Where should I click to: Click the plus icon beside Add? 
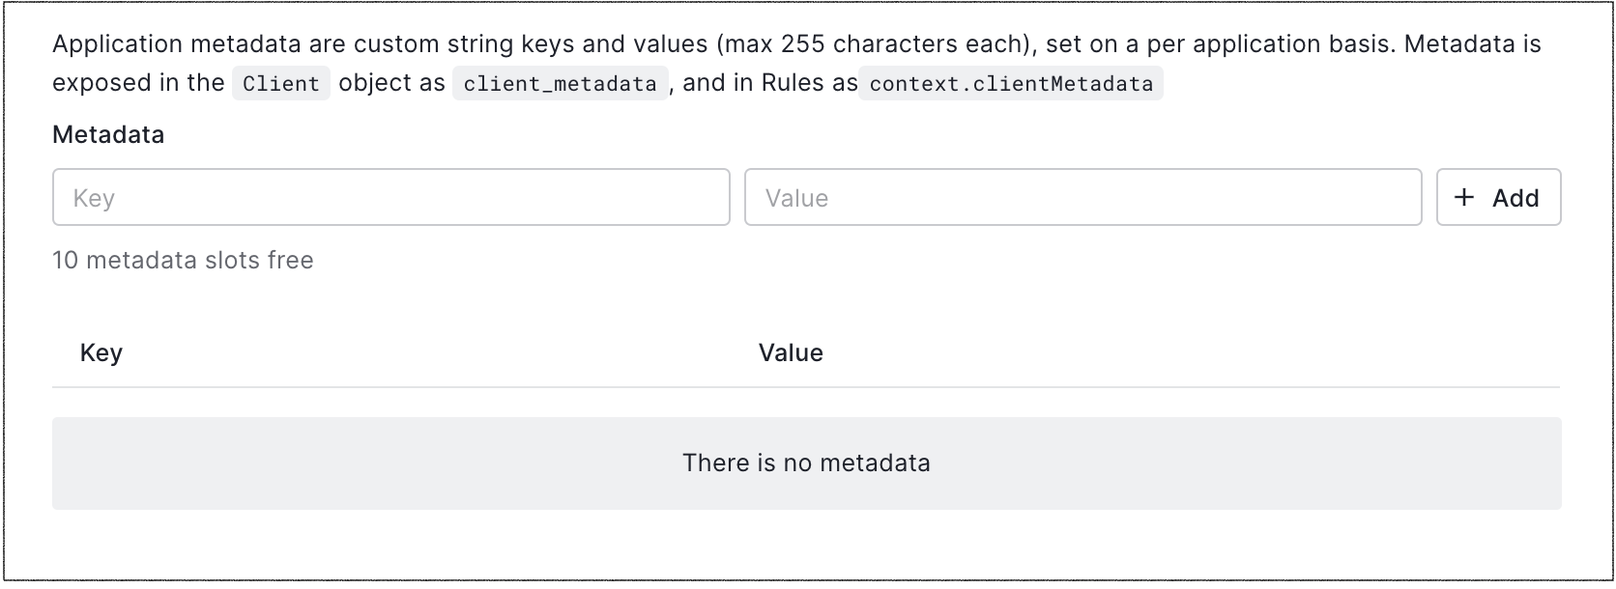(1464, 198)
